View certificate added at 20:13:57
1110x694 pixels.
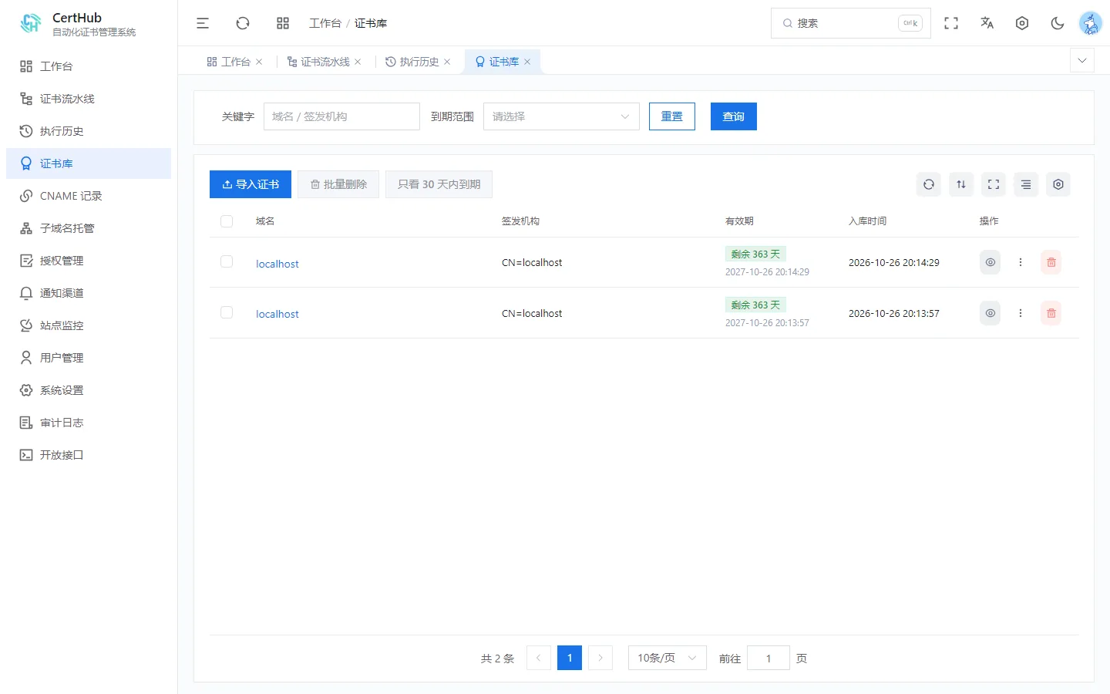tap(990, 313)
